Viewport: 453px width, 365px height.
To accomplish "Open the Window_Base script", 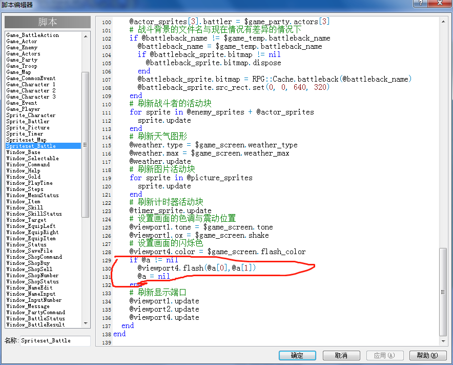I will pyautogui.click(x=24, y=152).
